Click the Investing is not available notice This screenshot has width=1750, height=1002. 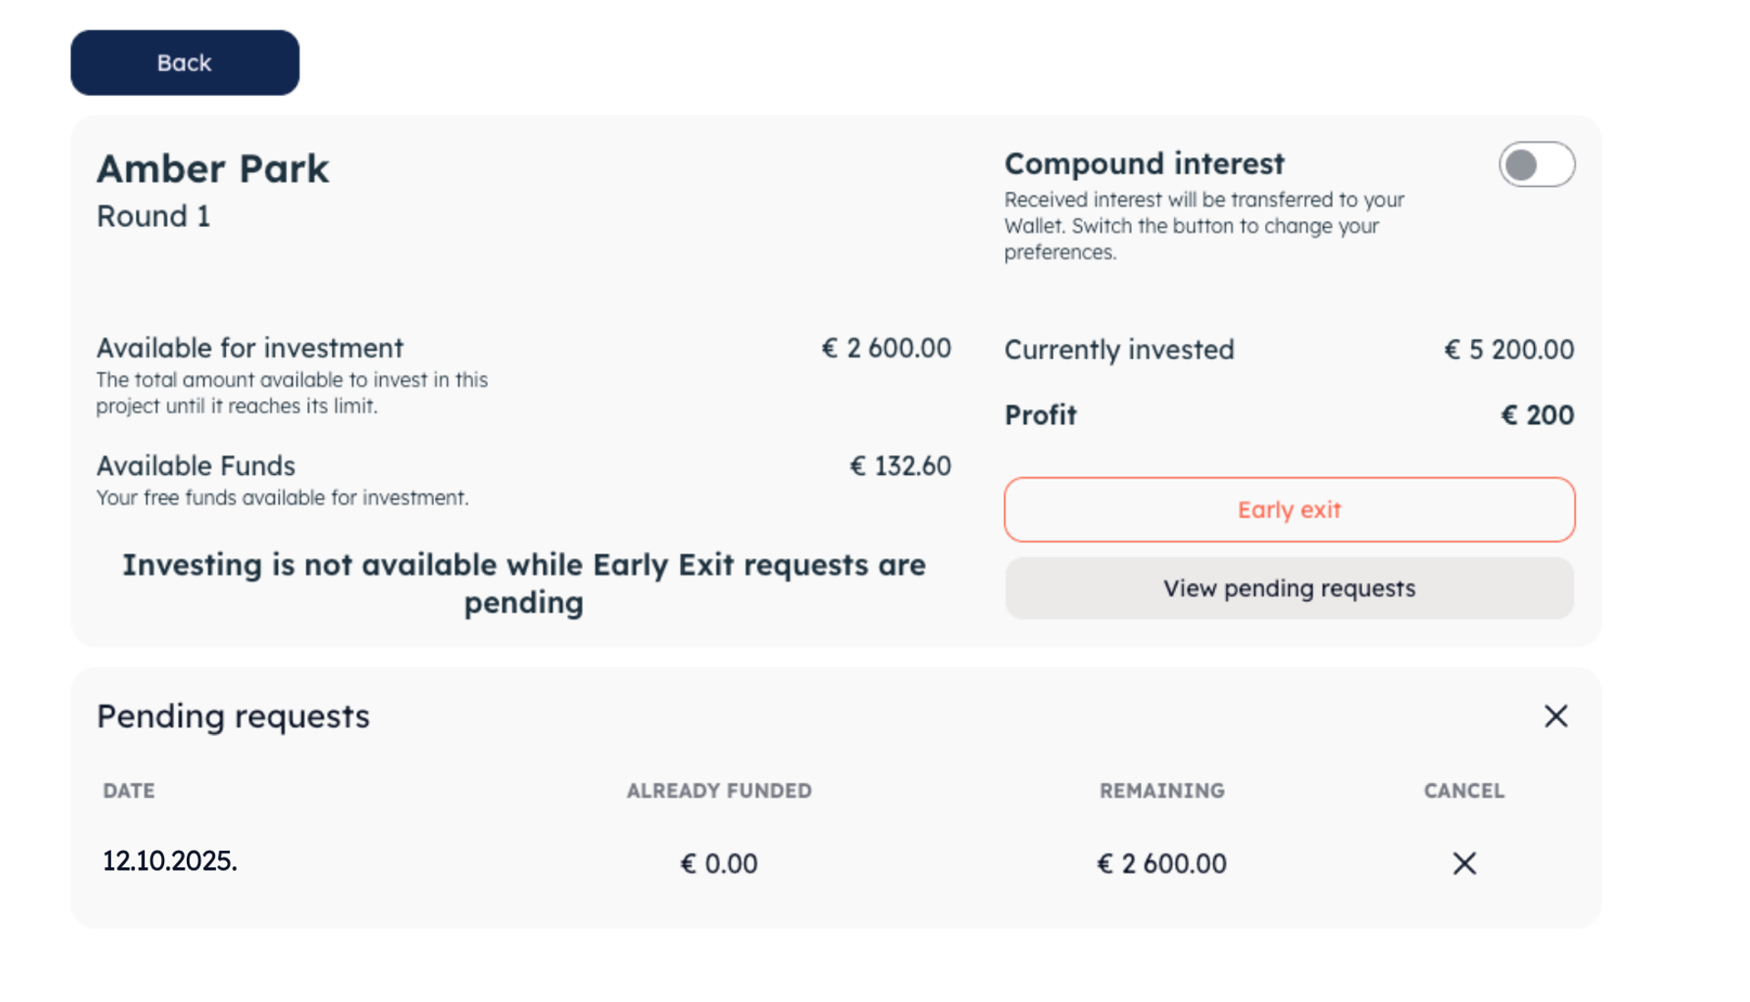coord(524,584)
